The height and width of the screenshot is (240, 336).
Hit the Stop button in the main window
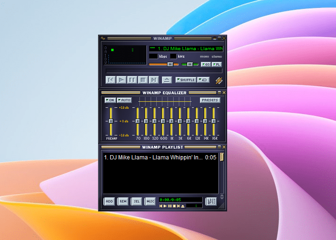(143, 80)
